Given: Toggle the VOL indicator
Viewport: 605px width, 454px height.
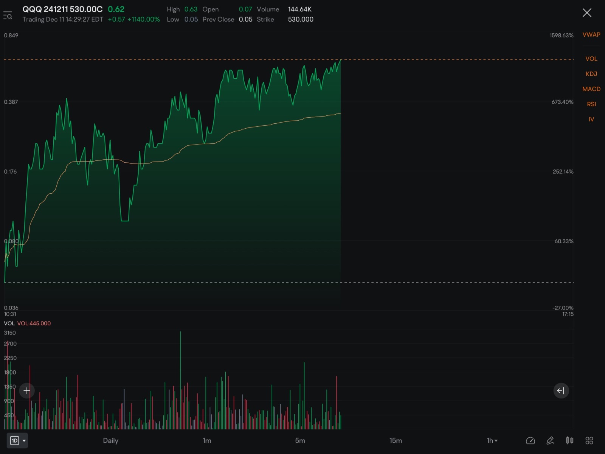Looking at the screenshot, I should point(591,59).
